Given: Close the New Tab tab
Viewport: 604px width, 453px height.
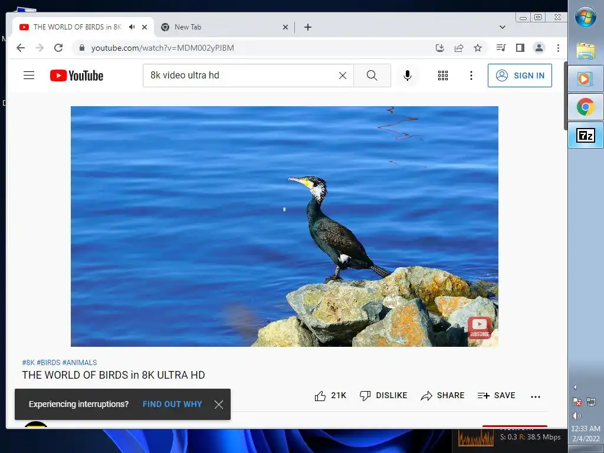Looking at the screenshot, I should [x=285, y=27].
